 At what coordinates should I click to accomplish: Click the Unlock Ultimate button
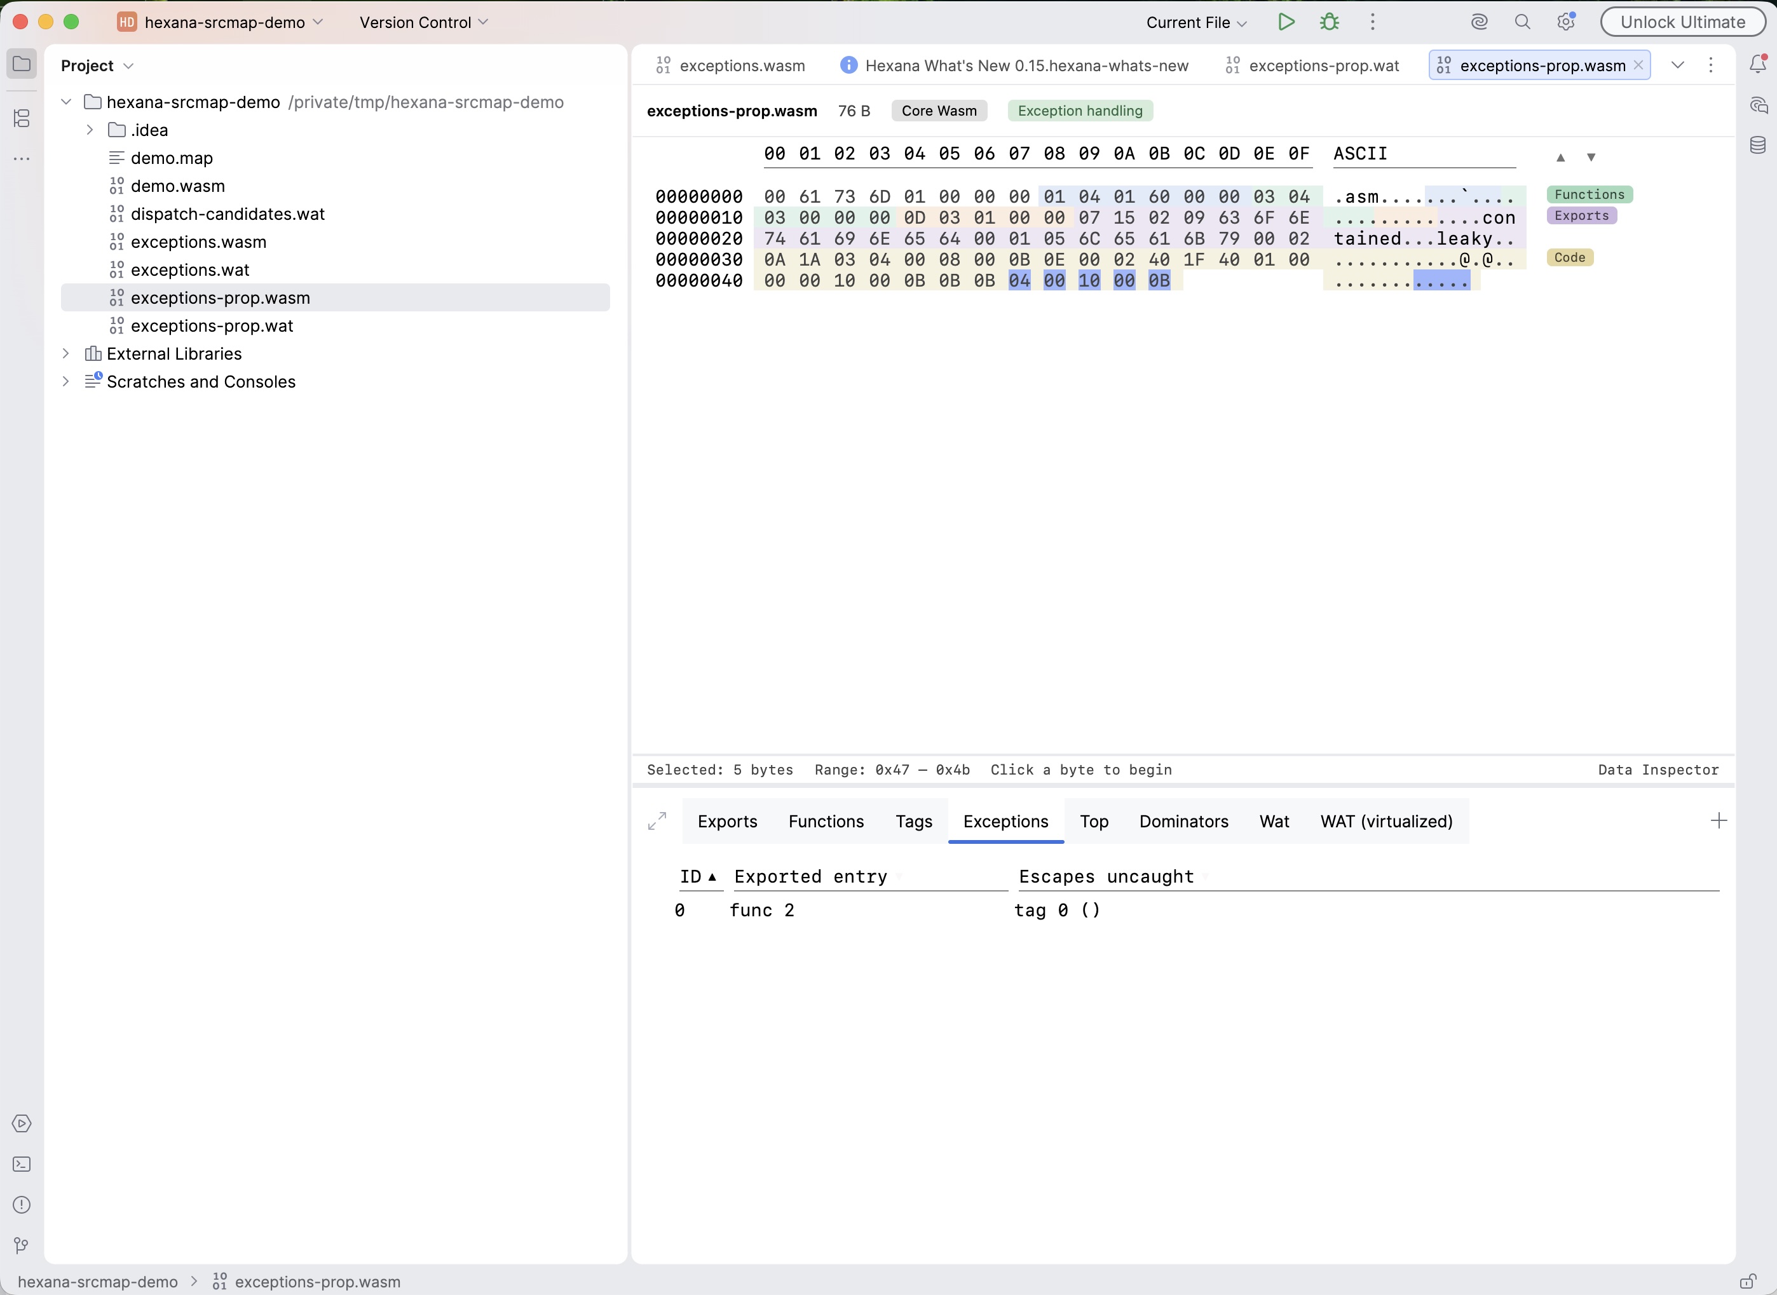tap(1682, 22)
